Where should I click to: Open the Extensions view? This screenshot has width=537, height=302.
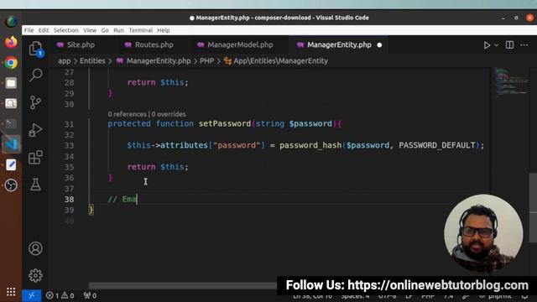click(x=35, y=157)
